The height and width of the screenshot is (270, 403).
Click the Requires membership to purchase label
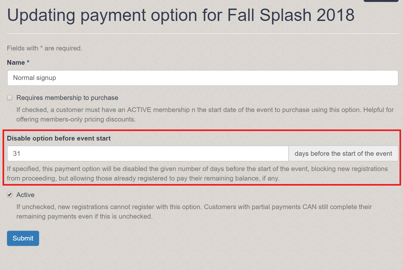click(67, 98)
